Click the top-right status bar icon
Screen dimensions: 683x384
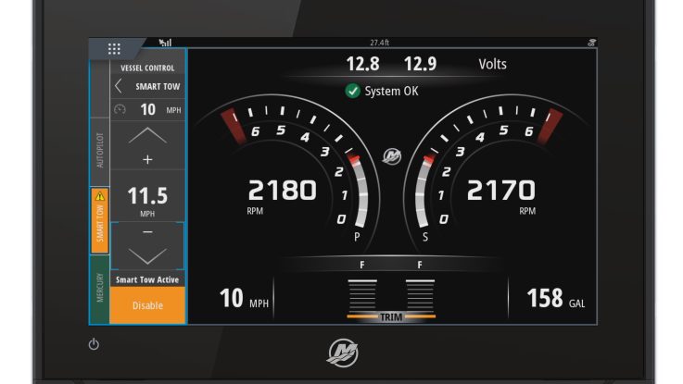tap(591, 43)
